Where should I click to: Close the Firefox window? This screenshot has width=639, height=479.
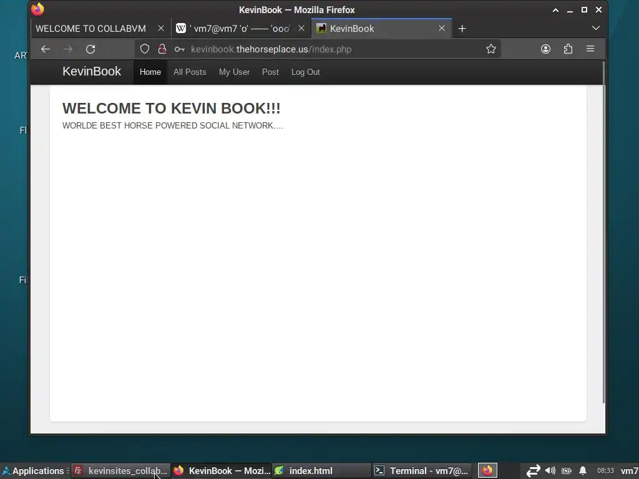click(598, 10)
